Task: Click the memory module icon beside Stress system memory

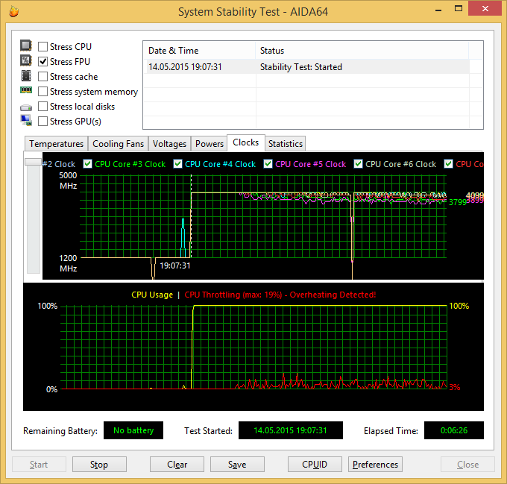Action: [x=26, y=90]
